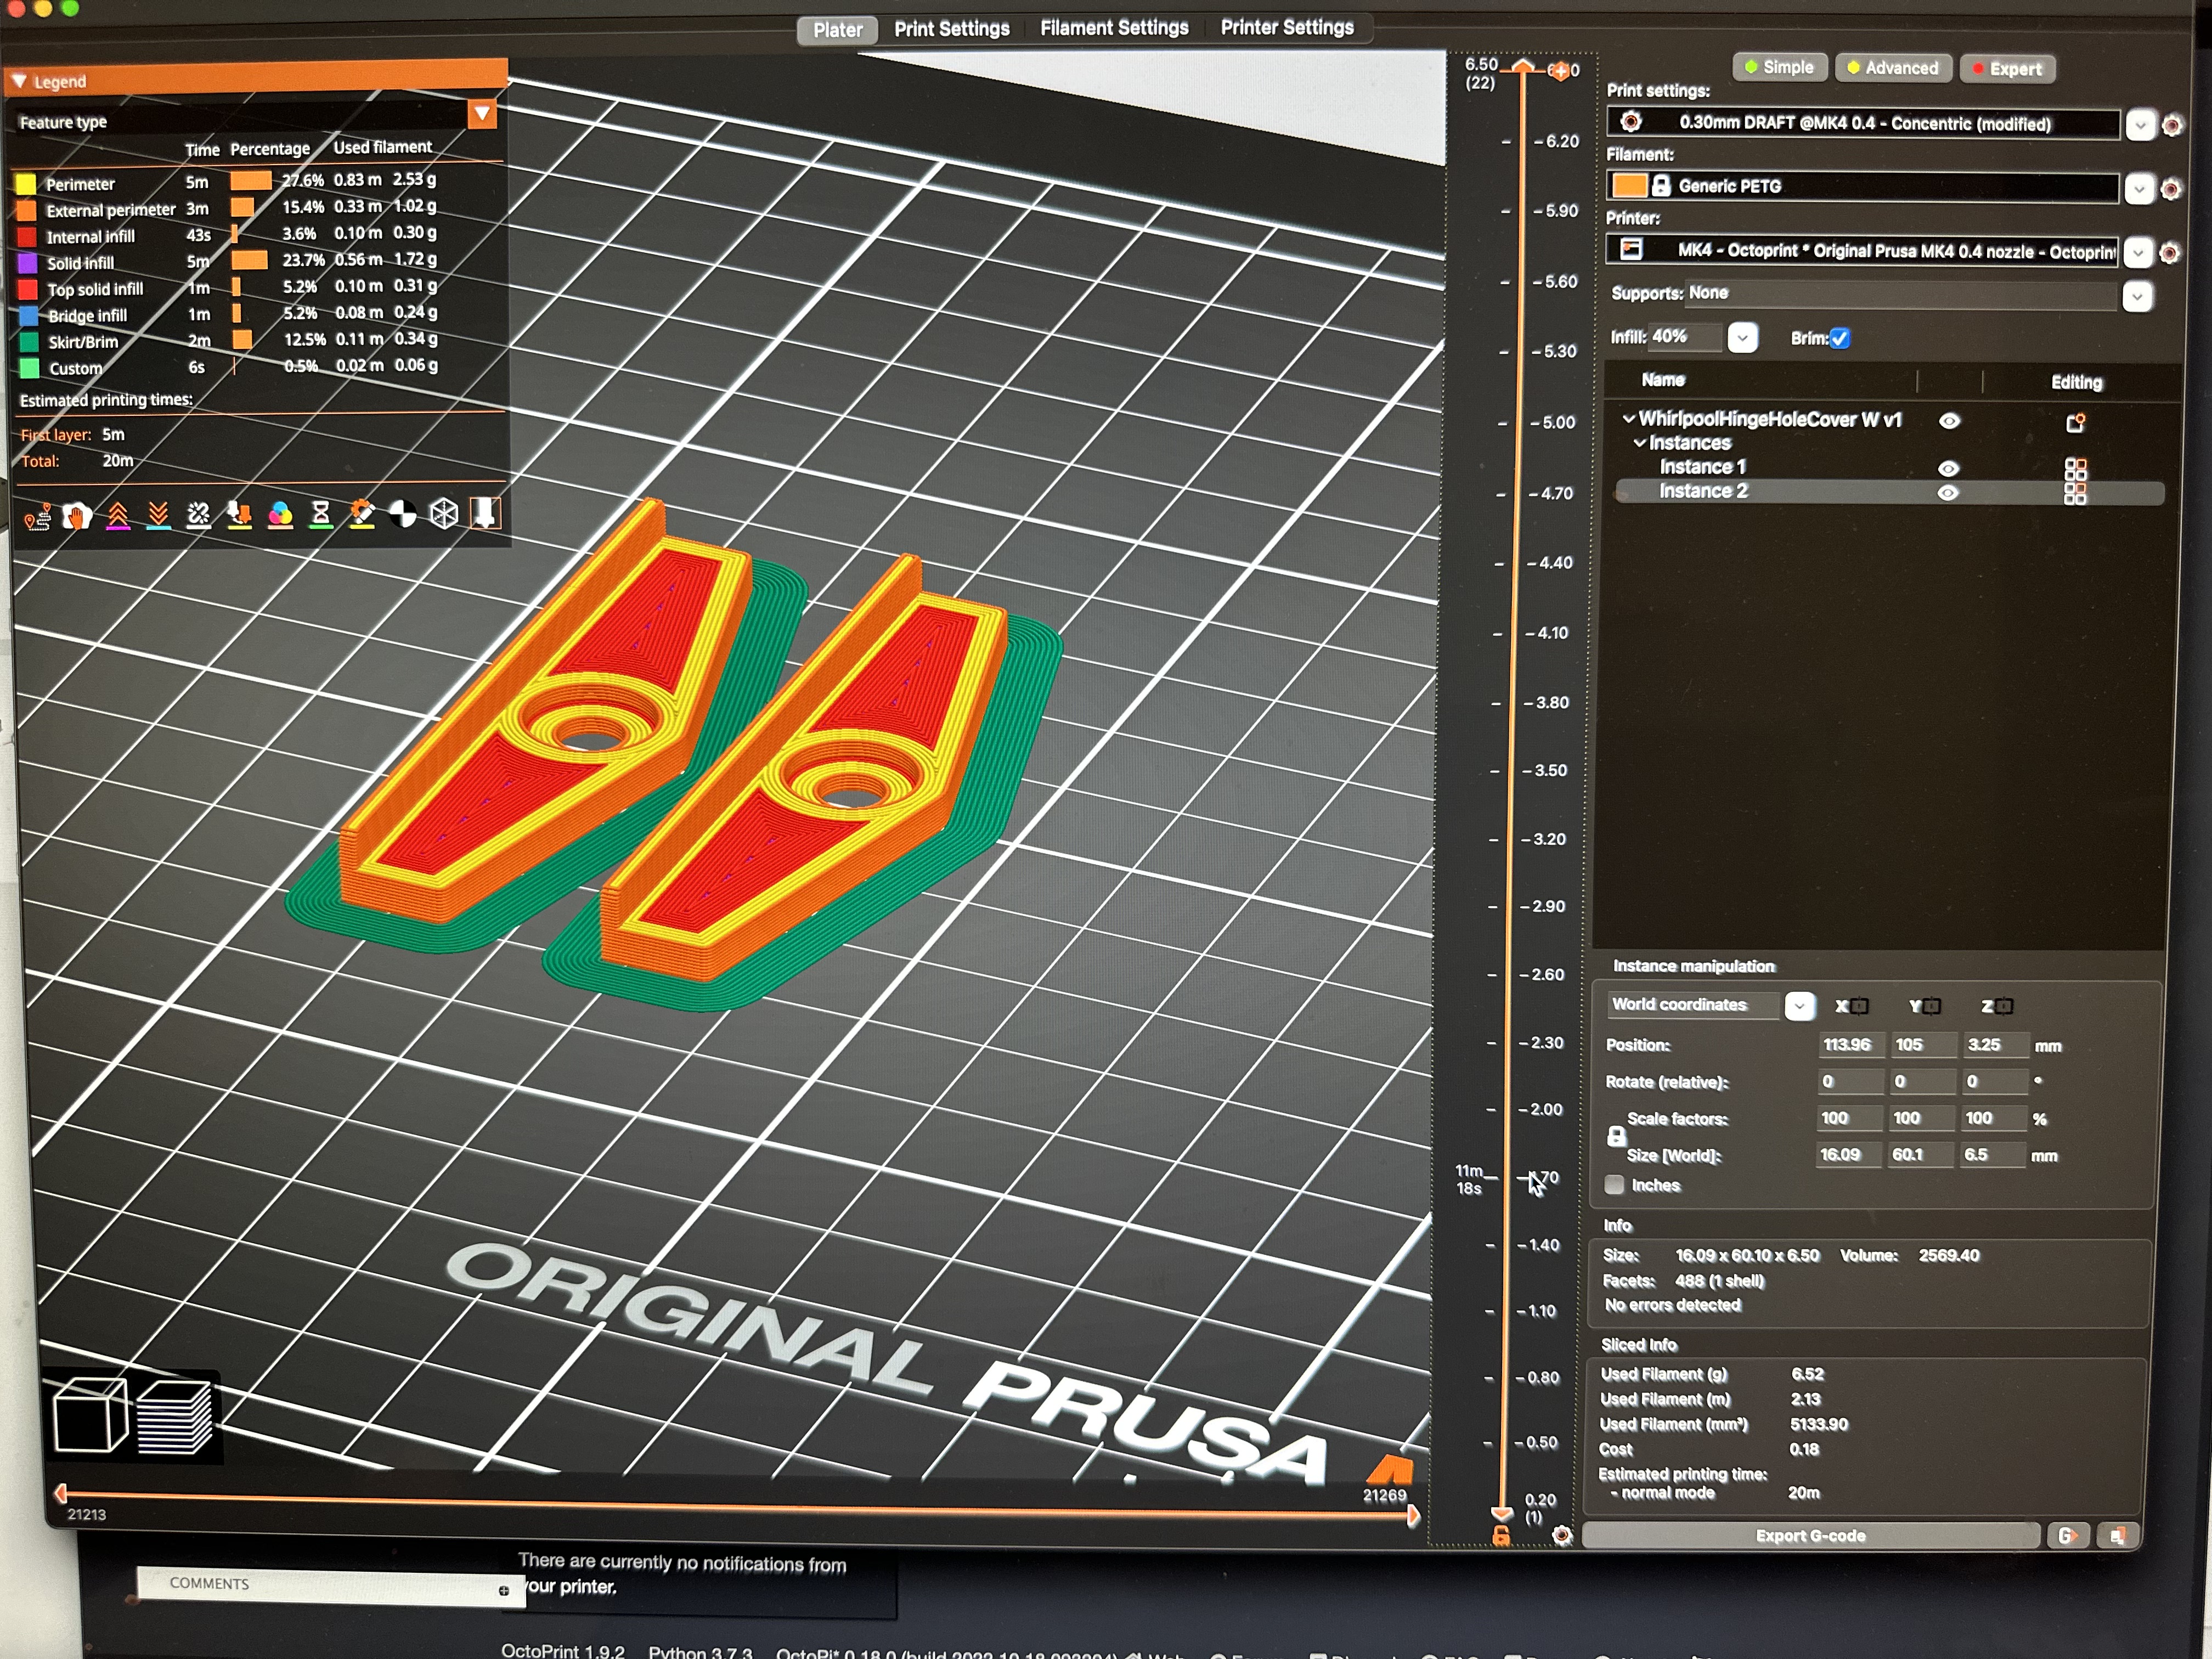The image size is (2212, 1659).
Task: Switch to the Printer Settings tab
Action: pyautogui.click(x=1287, y=28)
